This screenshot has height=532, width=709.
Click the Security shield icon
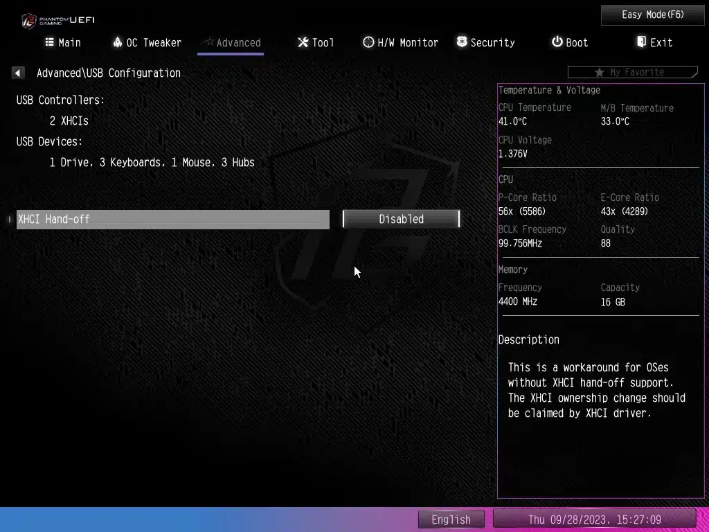[x=462, y=42]
